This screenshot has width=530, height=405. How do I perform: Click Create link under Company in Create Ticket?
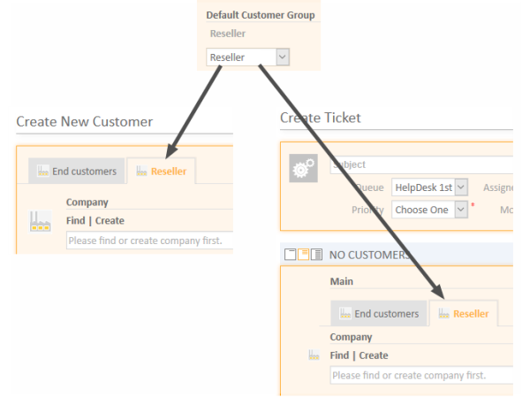coord(374,355)
